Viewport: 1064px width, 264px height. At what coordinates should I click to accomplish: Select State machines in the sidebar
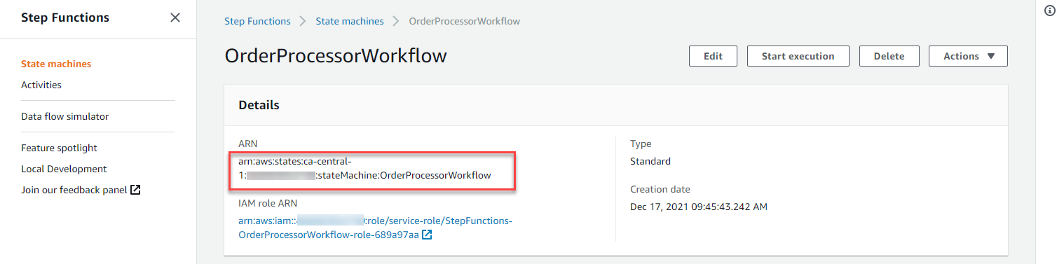pyautogui.click(x=56, y=64)
